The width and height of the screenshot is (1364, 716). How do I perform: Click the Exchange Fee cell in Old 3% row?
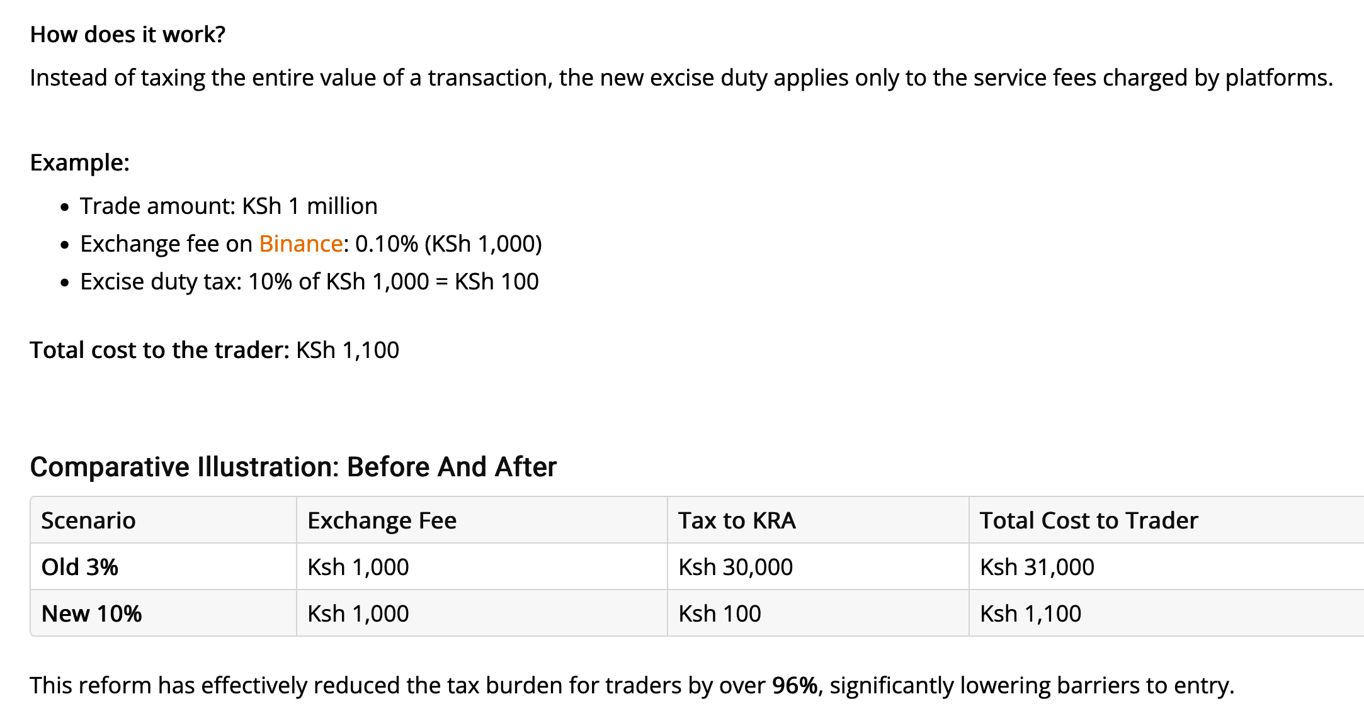(x=358, y=568)
